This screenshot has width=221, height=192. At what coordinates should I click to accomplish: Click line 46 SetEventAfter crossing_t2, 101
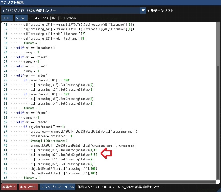click(64, 173)
